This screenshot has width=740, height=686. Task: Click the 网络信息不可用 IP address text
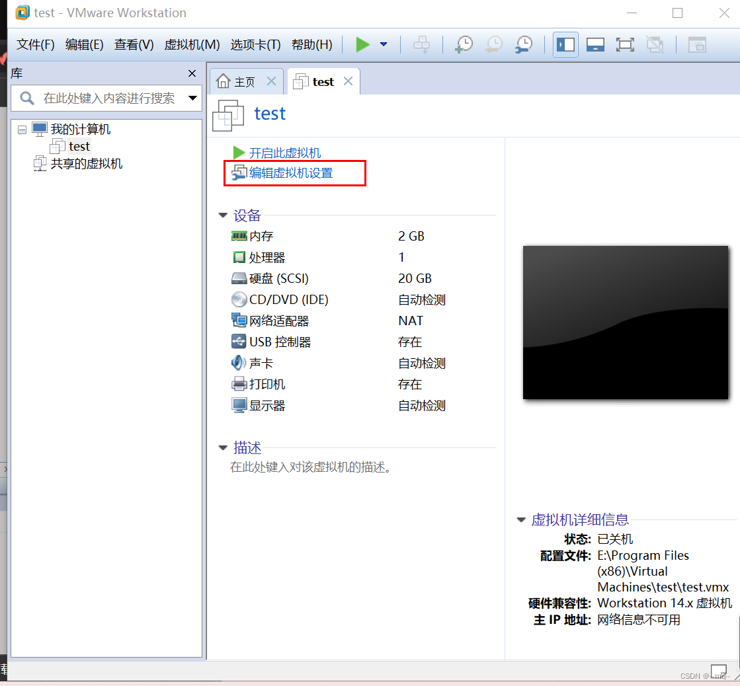pos(639,620)
